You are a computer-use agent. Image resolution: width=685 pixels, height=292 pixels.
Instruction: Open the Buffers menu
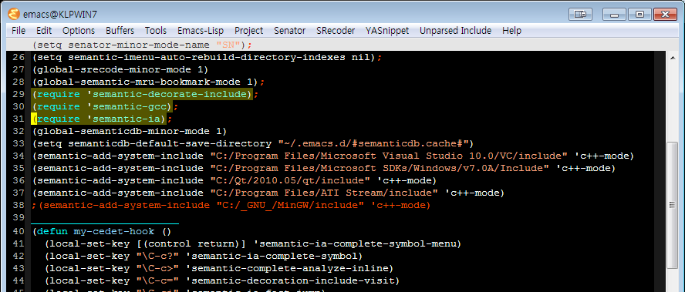120,31
